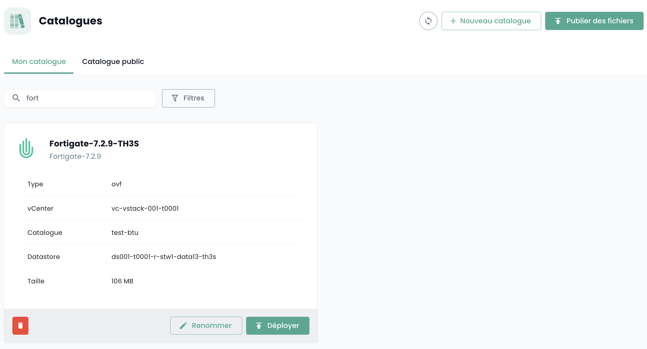Click the Catalogues books logo icon
Image resolution: width=647 pixels, height=349 pixels.
click(17, 21)
